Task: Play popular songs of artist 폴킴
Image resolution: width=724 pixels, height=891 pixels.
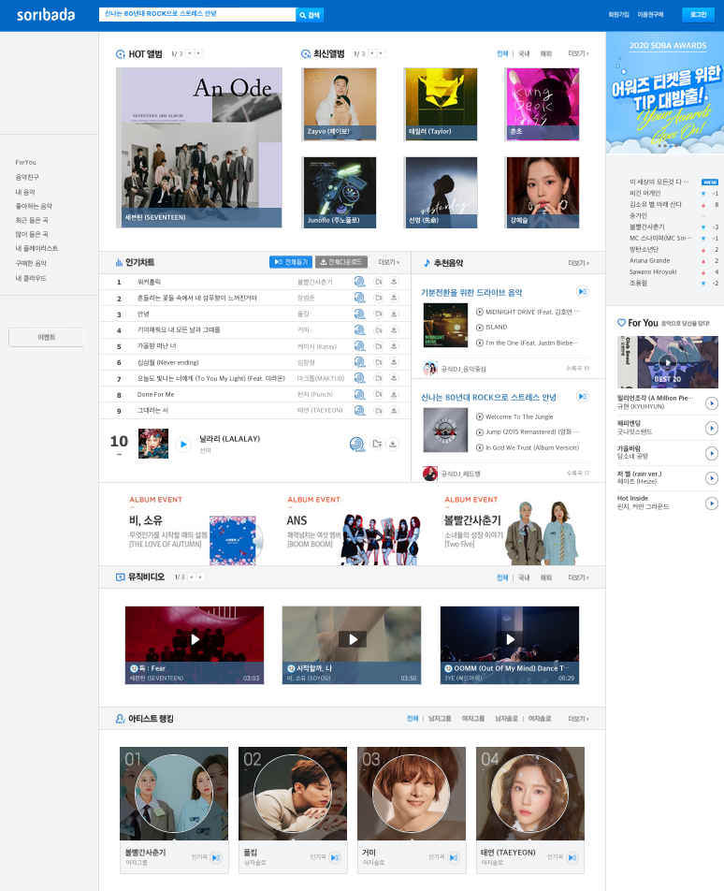Action: [x=335, y=857]
